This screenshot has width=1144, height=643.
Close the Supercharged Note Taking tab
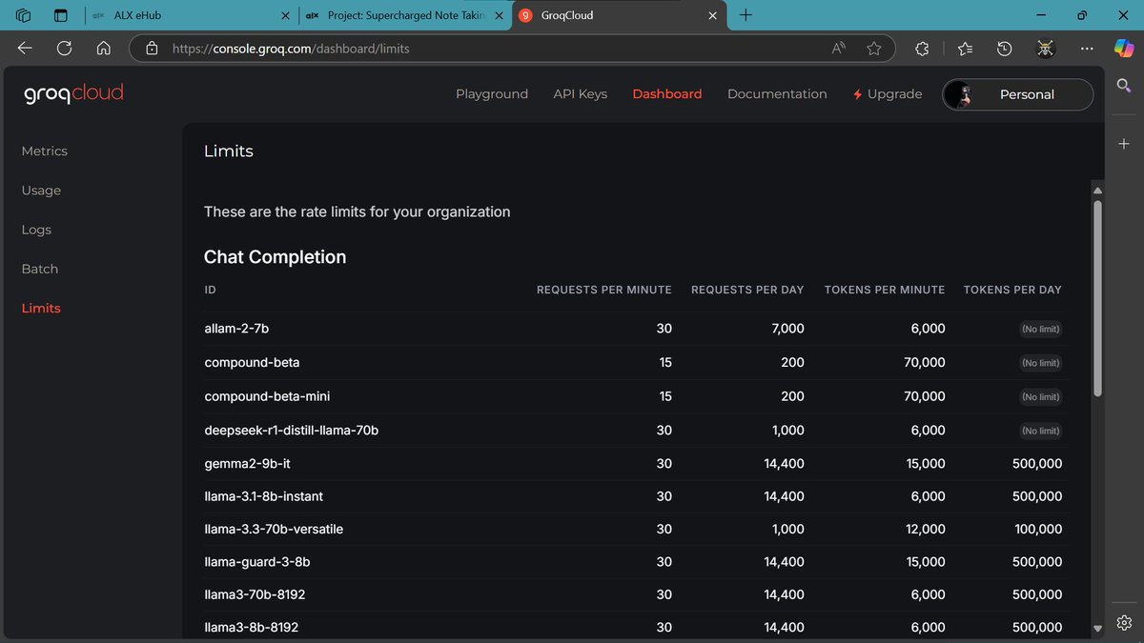click(x=499, y=15)
